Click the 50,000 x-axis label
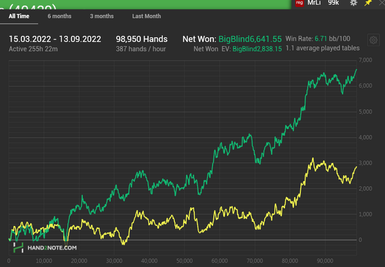The height and width of the screenshot is (267, 385). click(x=184, y=261)
